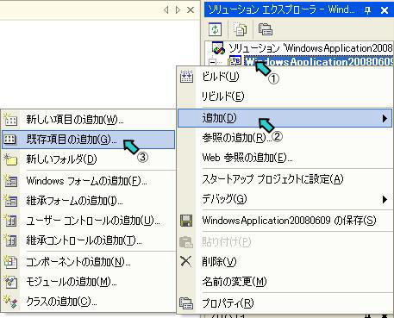
Task: Click the tab scroll right arrow
Action: [178, 10]
